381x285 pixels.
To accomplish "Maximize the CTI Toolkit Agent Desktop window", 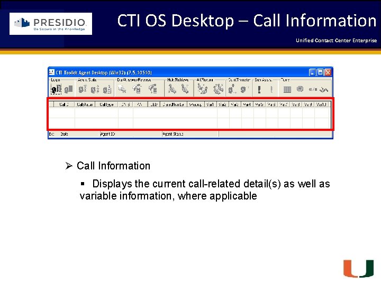I will (x=320, y=72).
